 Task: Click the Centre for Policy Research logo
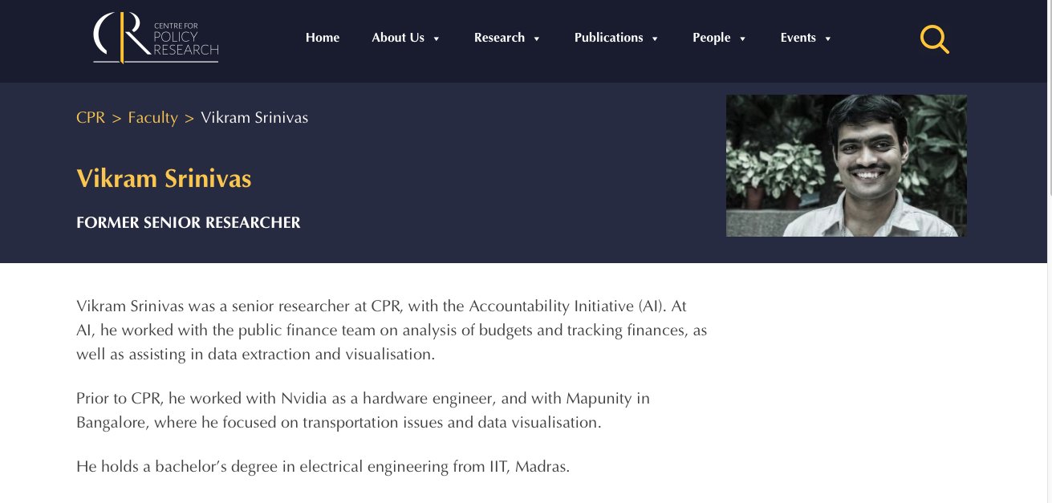click(x=156, y=38)
